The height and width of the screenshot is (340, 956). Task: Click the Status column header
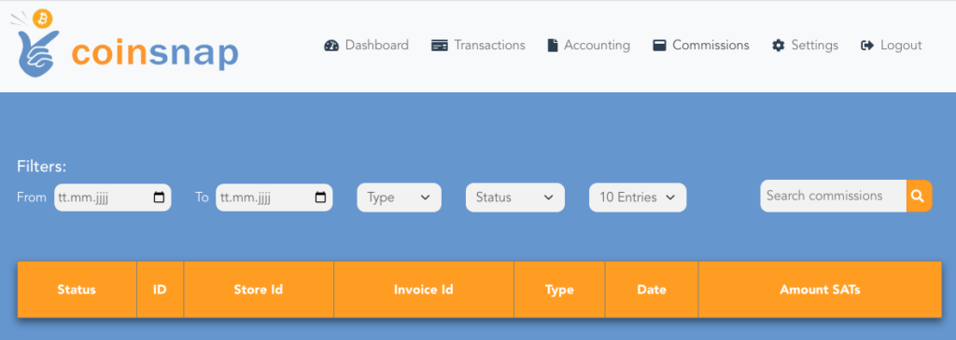77,290
